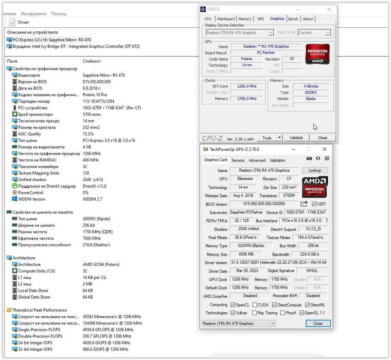This screenshot has width=391, height=360.
Task: Select the Intel Ivy Bridge integrated graphics device icon
Action: [9, 46]
